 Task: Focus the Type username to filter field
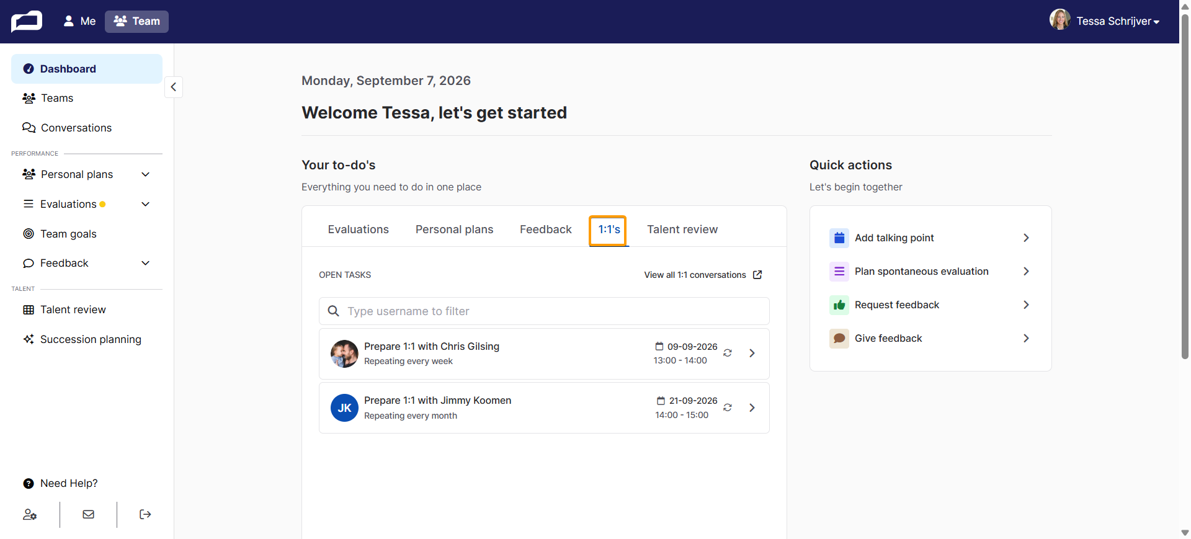point(544,311)
